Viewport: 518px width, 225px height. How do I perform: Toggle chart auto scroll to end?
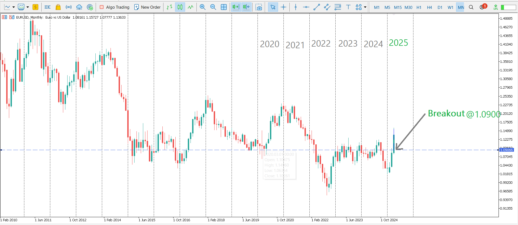point(236,7)
